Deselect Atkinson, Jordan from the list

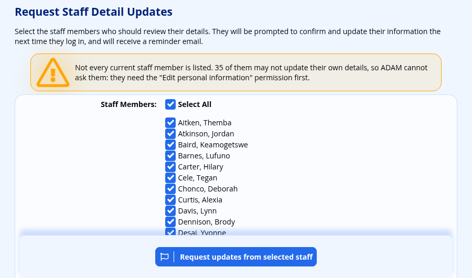(170, 134)
